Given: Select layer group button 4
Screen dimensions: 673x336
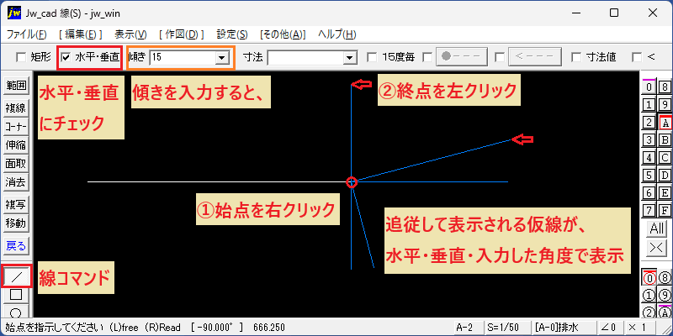Looking at the screenshot, I should pyautogui.click(x=649, y=157).
